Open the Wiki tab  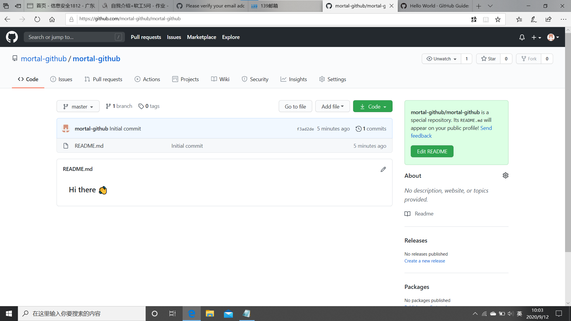click(220, 79)
